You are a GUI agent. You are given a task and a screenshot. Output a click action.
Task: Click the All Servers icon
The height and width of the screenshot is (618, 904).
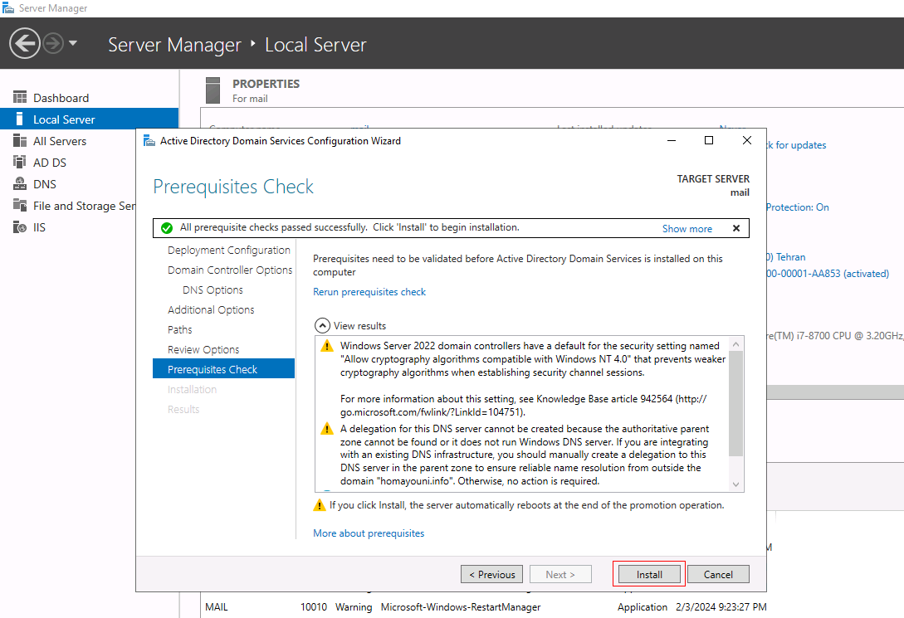[x=20, y=140]
